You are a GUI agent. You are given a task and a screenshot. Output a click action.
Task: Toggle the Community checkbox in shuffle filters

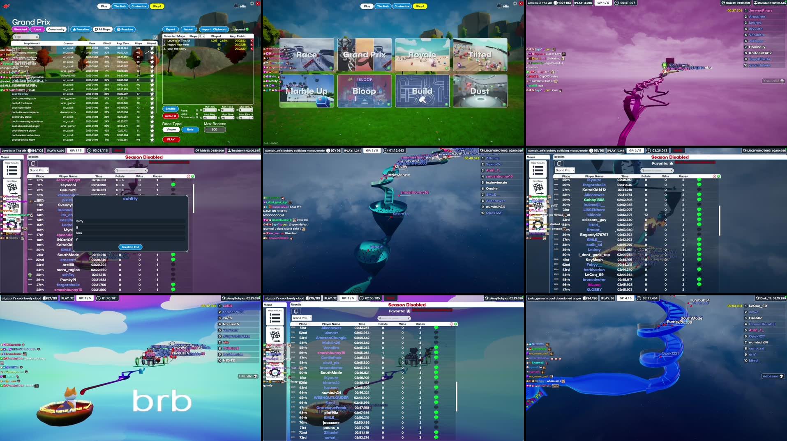(x=197, y=117)
